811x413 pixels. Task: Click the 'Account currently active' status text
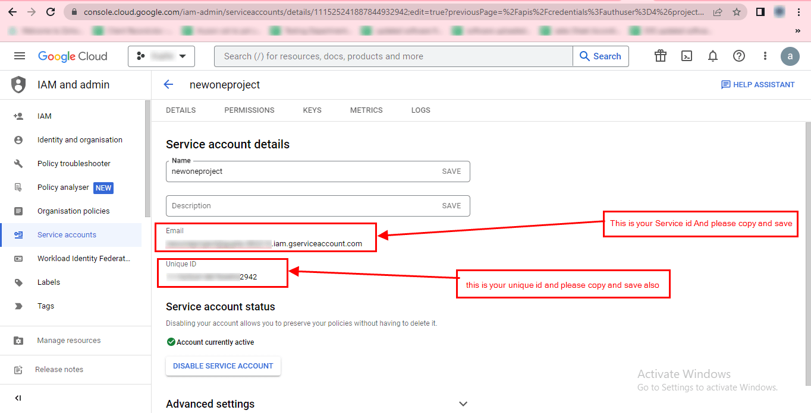click(x=215, y=342)
